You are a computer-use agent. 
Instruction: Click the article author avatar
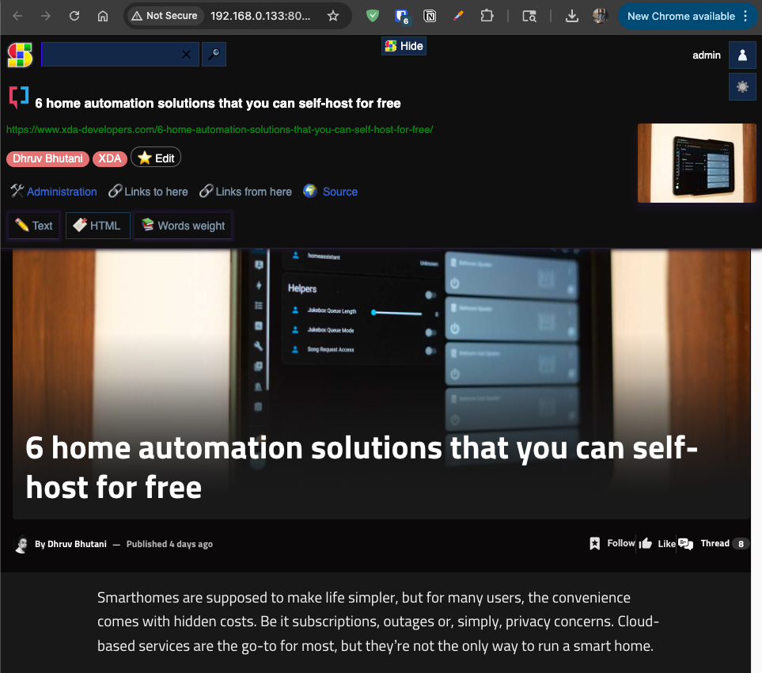tap(21, 544)
